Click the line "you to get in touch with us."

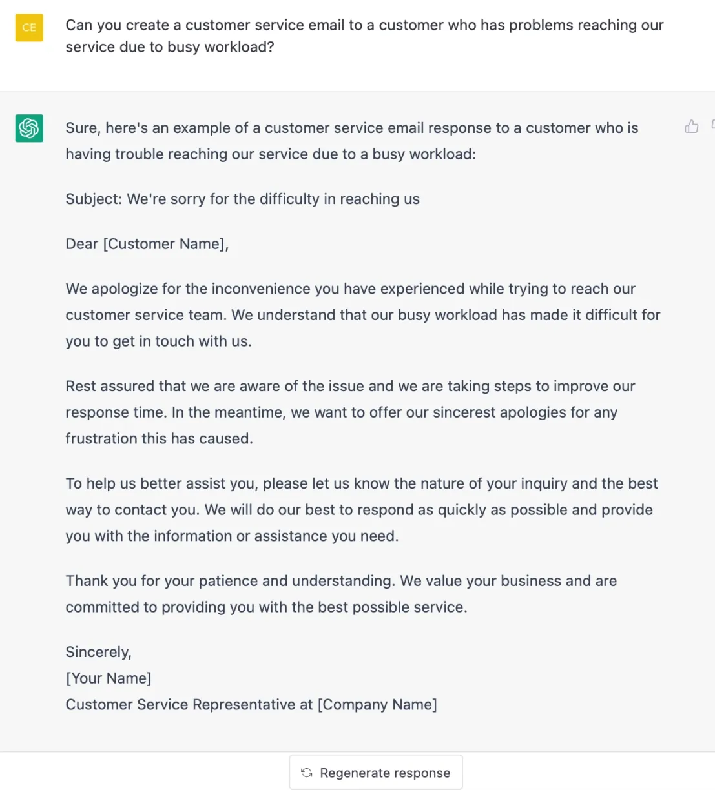(158, 341)
